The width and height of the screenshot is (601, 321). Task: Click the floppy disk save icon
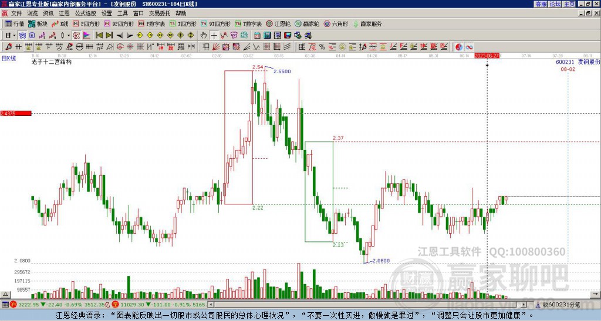(x=288, y=36)
